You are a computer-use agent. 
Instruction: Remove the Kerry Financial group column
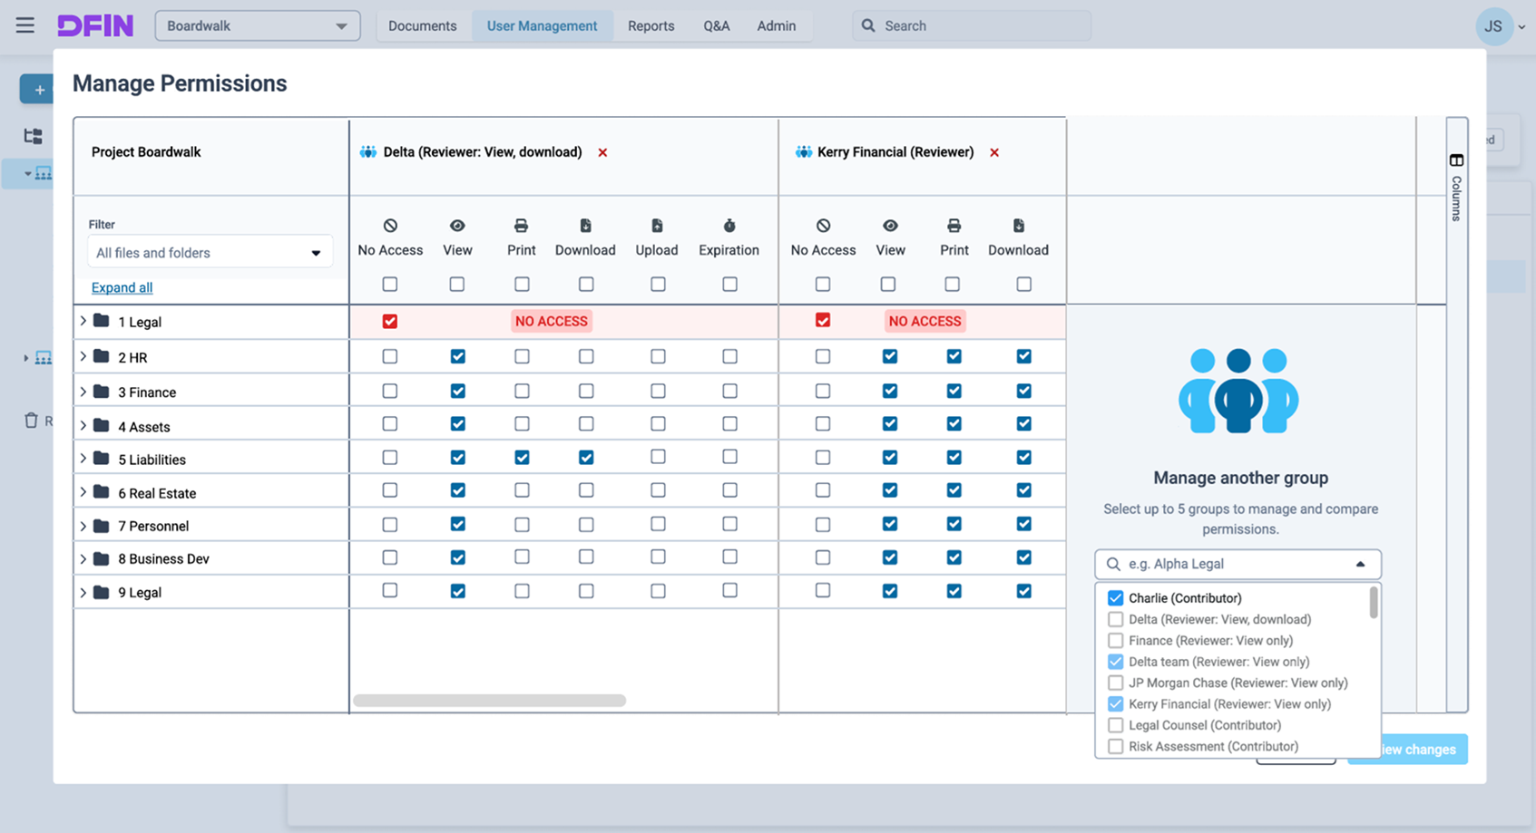pyautogui.click(x=994, y=152)
